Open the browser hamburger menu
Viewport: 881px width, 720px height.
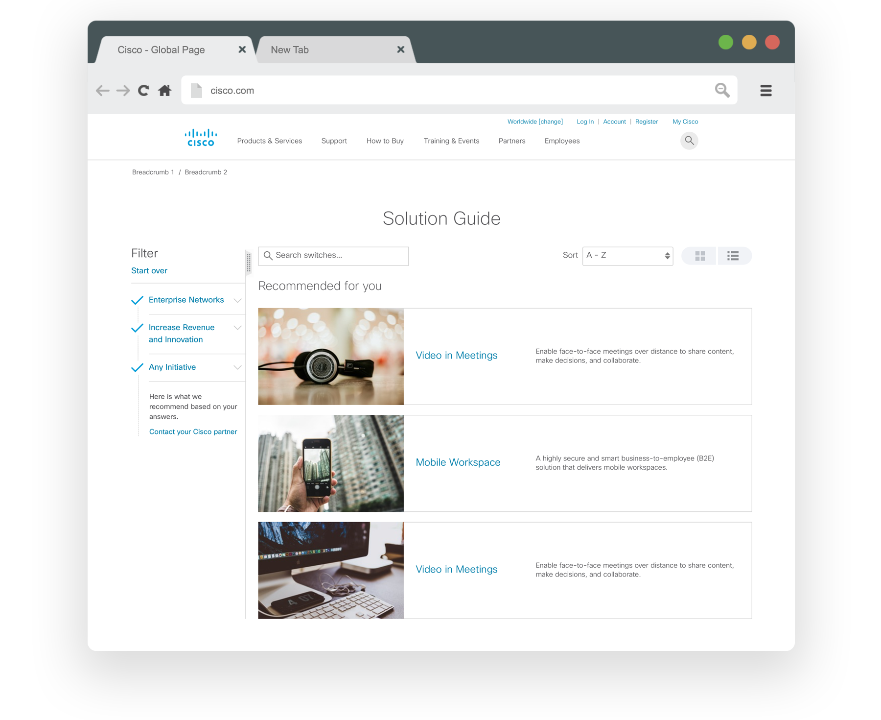point(765,91)
